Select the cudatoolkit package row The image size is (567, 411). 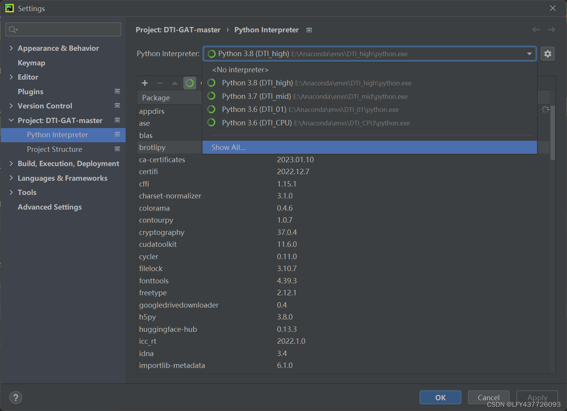coord(344,244)
